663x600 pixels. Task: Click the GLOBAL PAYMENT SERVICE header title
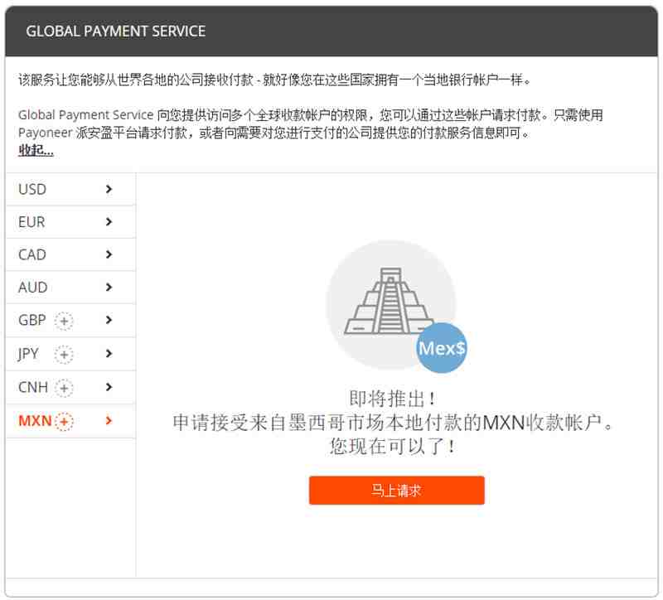pos(116,31)
